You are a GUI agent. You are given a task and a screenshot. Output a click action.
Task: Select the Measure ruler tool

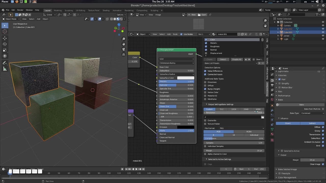(x=5, y=69)
